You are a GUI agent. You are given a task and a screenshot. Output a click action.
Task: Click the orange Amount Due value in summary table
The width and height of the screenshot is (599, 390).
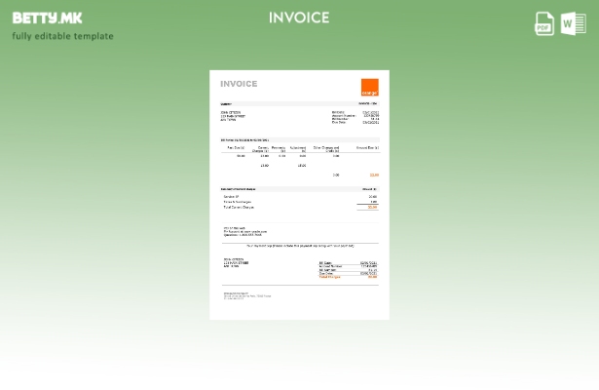(x=374, y=175)
